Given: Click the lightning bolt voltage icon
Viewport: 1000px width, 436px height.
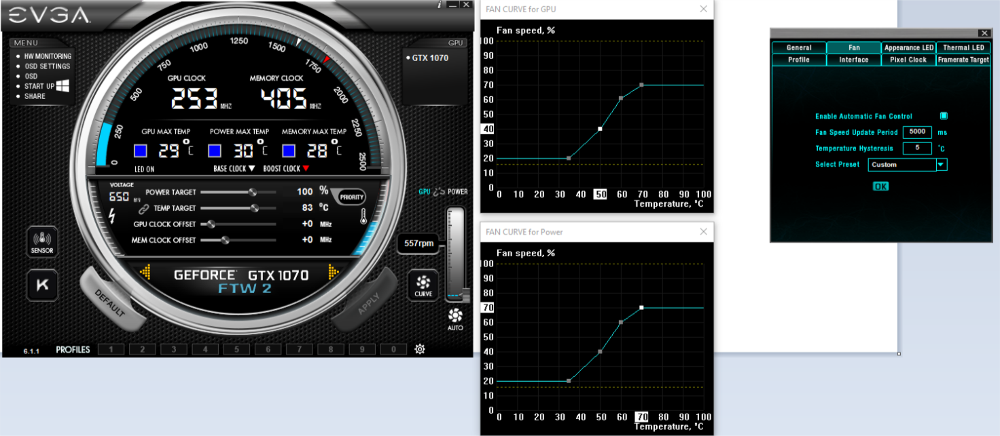Looking at the screenshot, I should (112, 216).
